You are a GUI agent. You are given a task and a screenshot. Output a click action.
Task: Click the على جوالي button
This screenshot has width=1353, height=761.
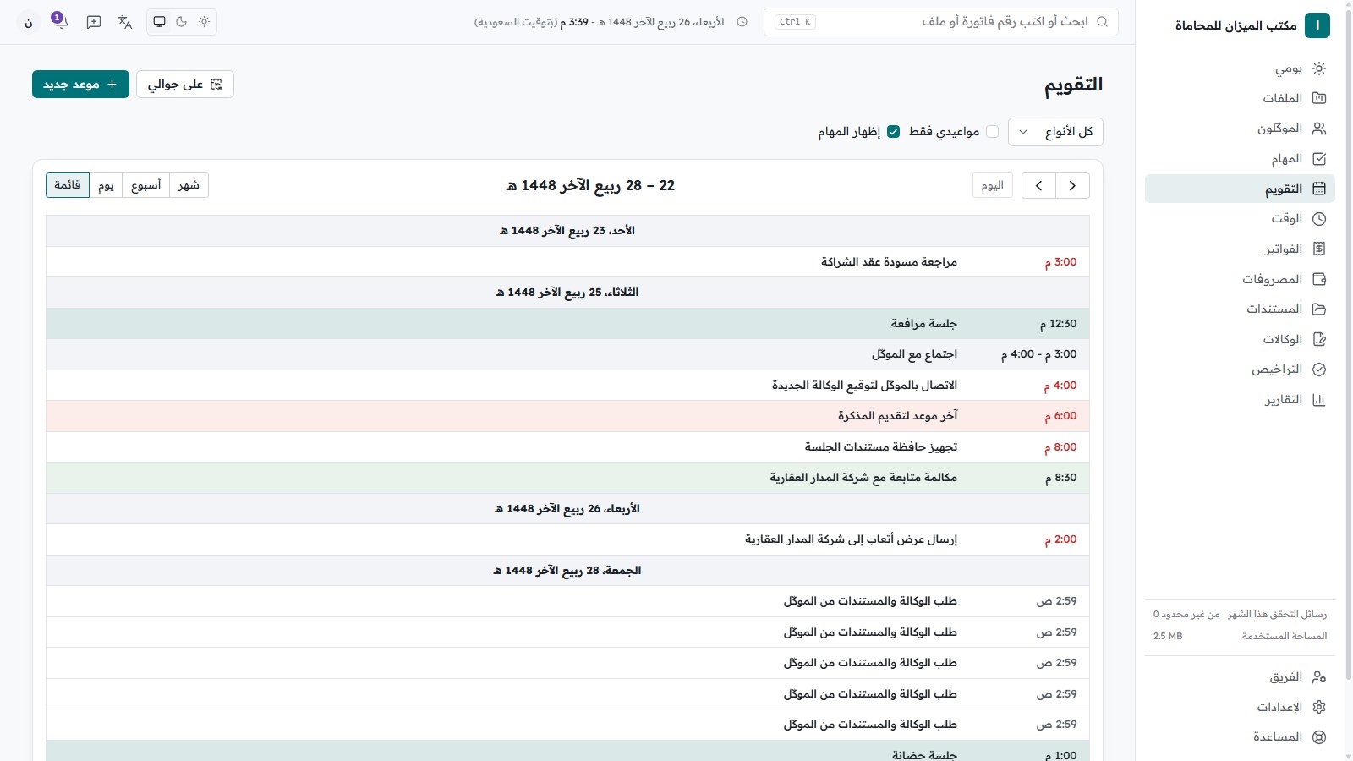pyautogui.click(x=185, y=85)
